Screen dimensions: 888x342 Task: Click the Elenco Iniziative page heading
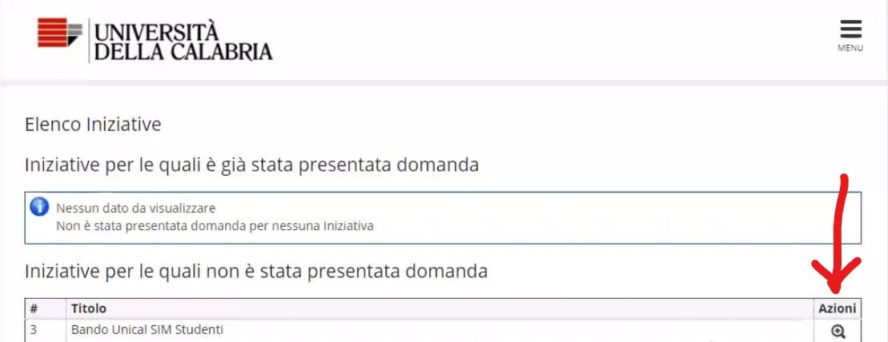[x=93, y=125]
